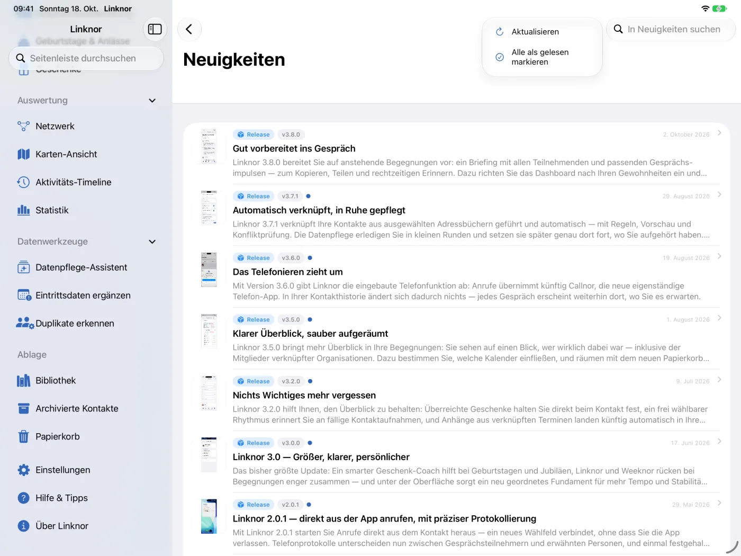Launch the Datenpflege-Assistent icon
The height and width of the screenshot is (556, 741).
click(23, 267)
